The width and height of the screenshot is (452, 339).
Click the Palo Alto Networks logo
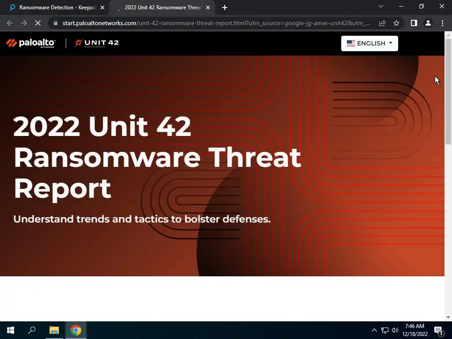pyautogui.click(x=31, y=43)
